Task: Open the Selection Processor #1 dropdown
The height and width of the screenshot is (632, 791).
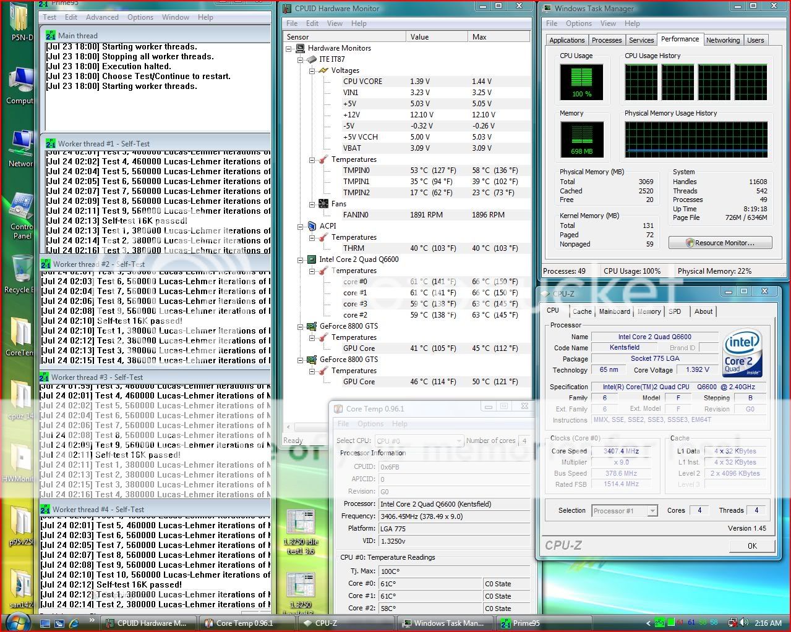Action: [x=624, y=510]
